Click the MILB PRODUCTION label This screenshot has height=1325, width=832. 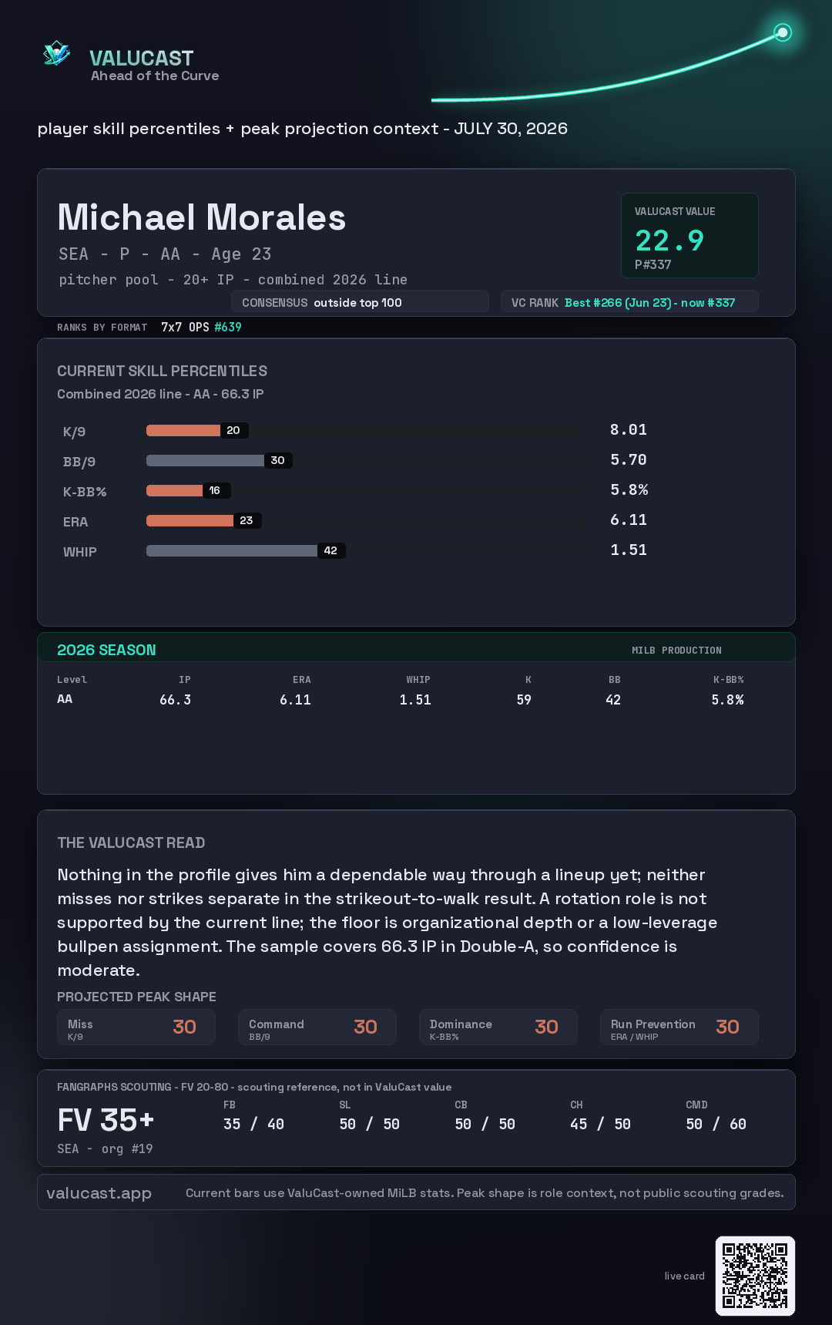point(676,651)
